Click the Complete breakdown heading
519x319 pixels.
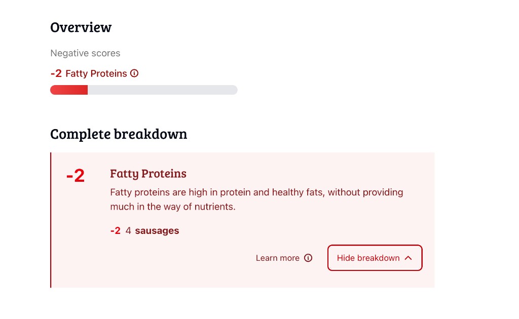click(119, 134)
